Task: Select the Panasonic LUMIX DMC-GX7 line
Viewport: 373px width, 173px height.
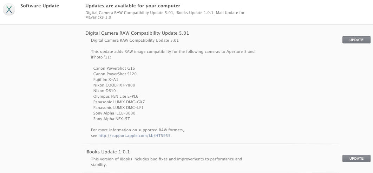Action: [x=119, y=102]
